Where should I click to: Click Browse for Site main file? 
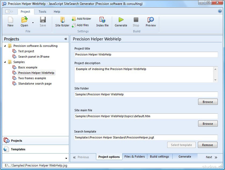[x=208, y=124]
